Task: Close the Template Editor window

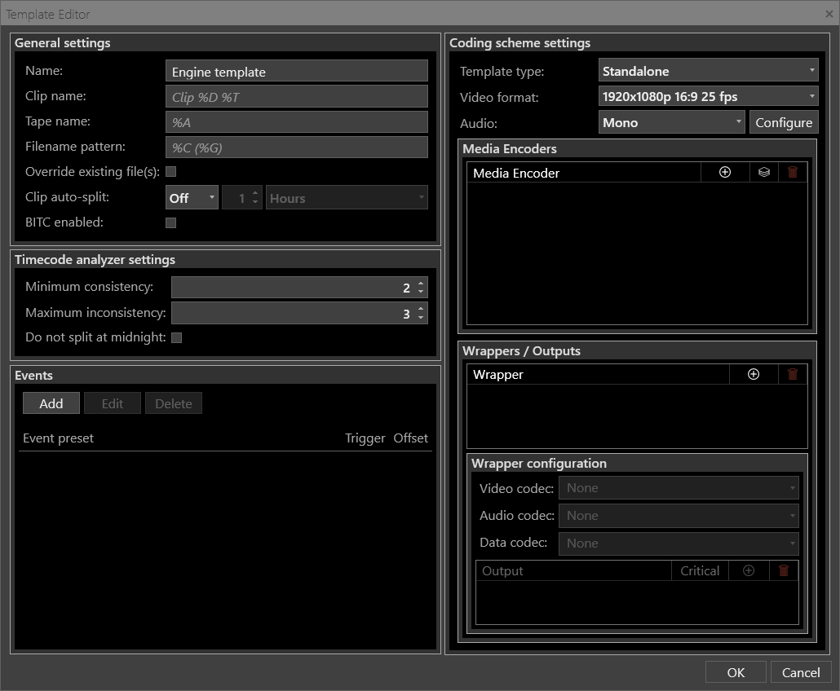Action: (x=829, y=14)
